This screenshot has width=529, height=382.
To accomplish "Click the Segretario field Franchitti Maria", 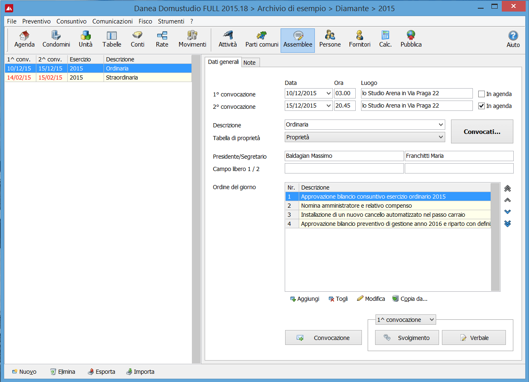I will pyautogui.click(x=459, y=156).
